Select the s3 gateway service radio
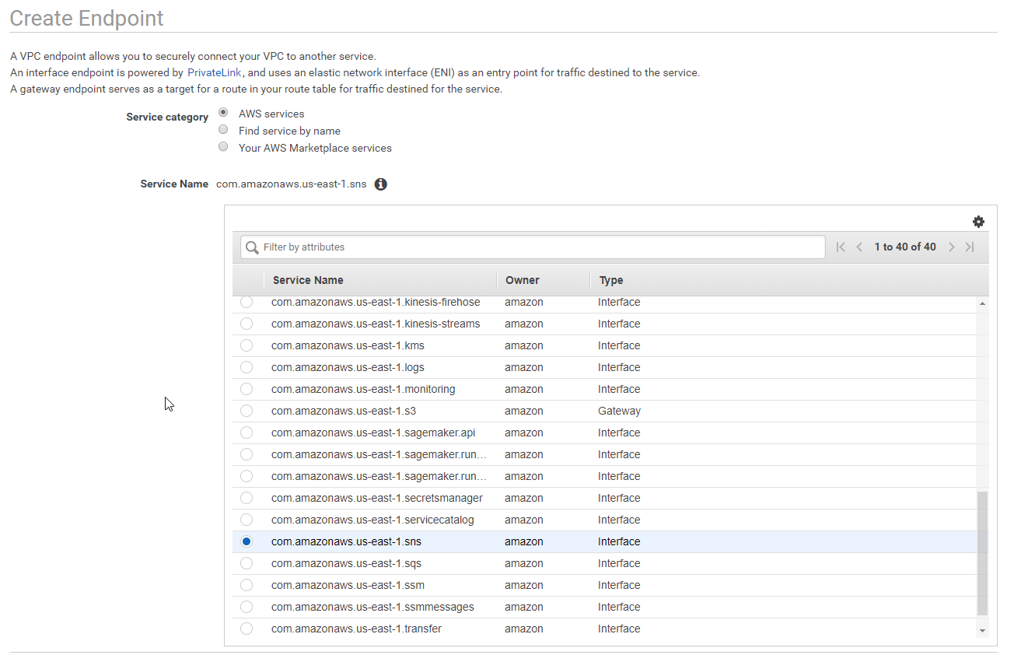This screenshot has width=1014, height=655. tap(247, 411)
